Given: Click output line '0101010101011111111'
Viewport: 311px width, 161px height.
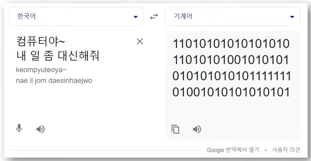Looking at the screenshot, I should [x=232, y=76].
